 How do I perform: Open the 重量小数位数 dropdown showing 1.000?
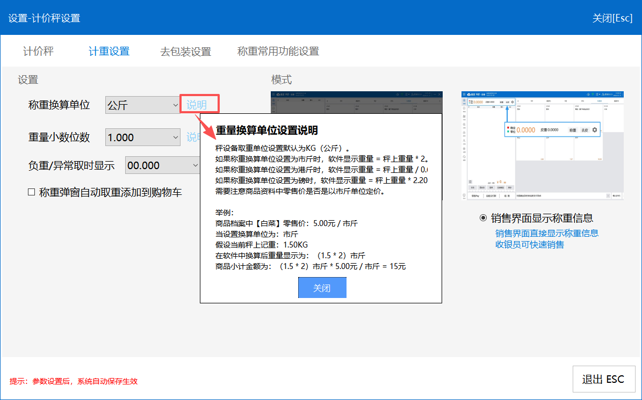pos(143,137)
